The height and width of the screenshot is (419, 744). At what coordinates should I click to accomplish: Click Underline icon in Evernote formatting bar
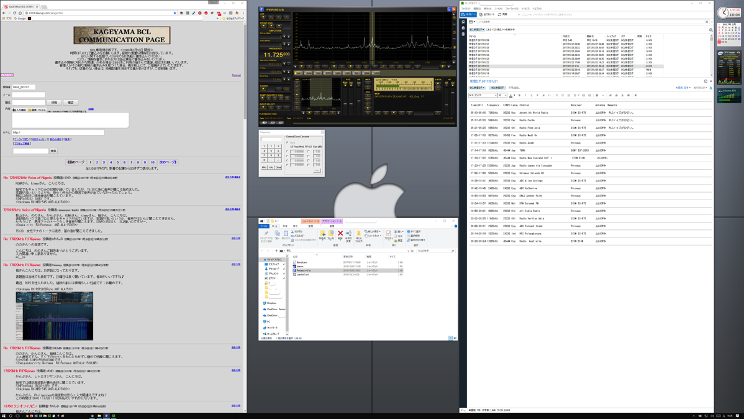coord(532,95)
